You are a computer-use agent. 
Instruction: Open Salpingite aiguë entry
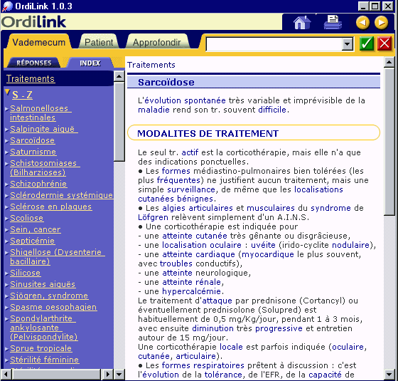pos(44,129)
